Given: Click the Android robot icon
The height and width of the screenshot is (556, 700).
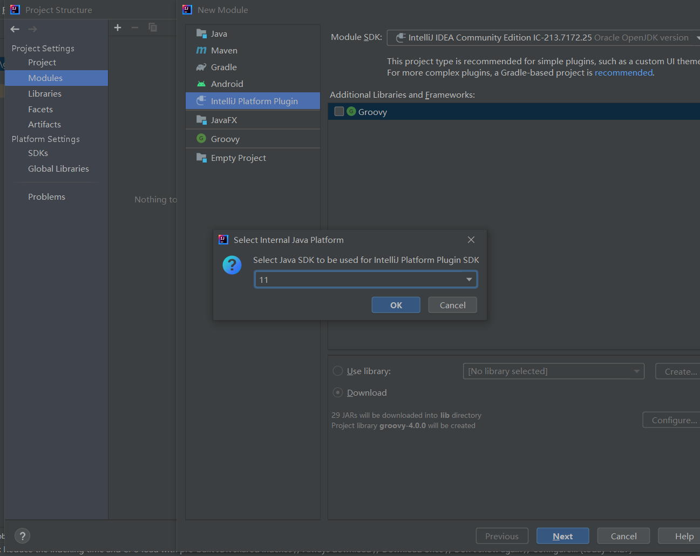Looking at the screenshot, I should (201, 84).
